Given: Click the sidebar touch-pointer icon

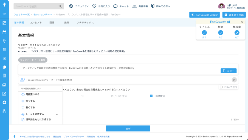Looking at the screenshot, I should (x=4, y=41).
